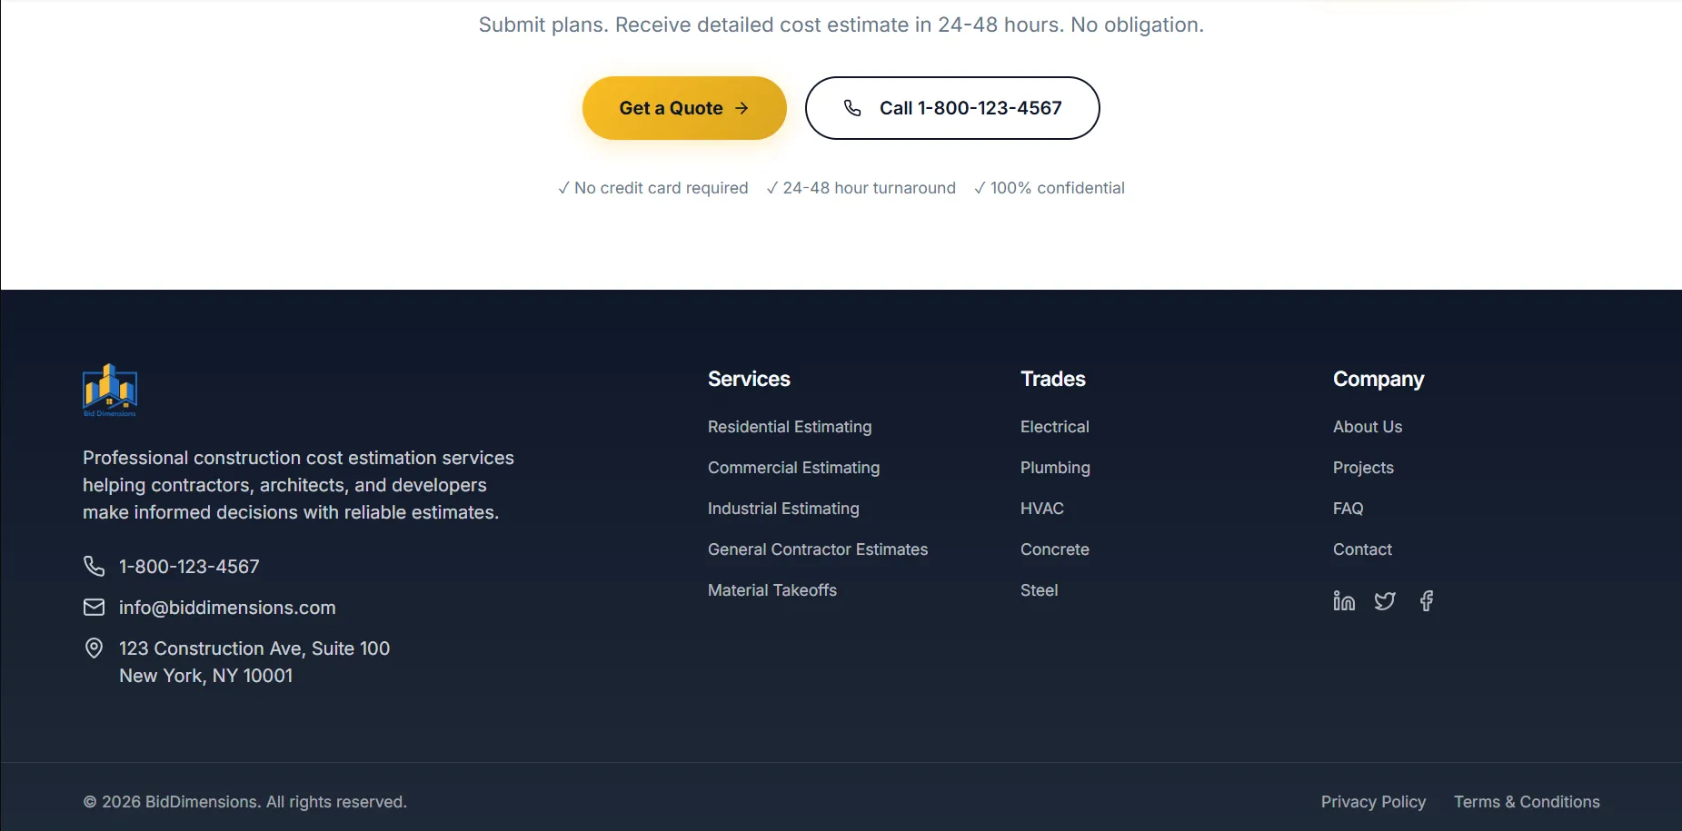Open the Terms & Conditions link

pyautogui.click(x=1527, y=802)
